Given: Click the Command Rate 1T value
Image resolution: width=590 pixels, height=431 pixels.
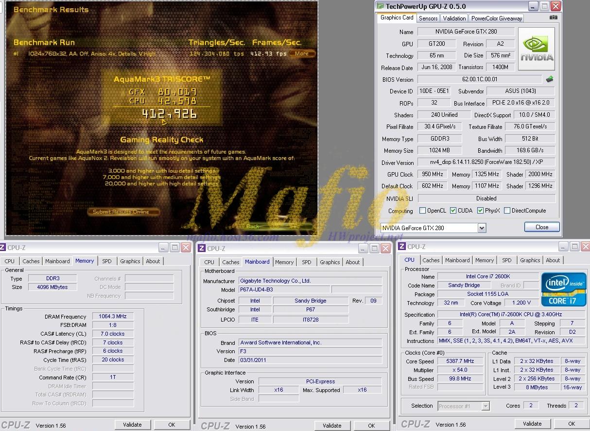Looking at the screenshot, I should tap(113, 377).
